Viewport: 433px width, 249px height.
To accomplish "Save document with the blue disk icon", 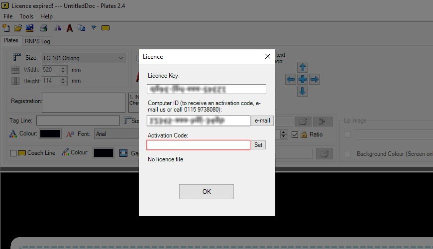I will pos(29,28).
